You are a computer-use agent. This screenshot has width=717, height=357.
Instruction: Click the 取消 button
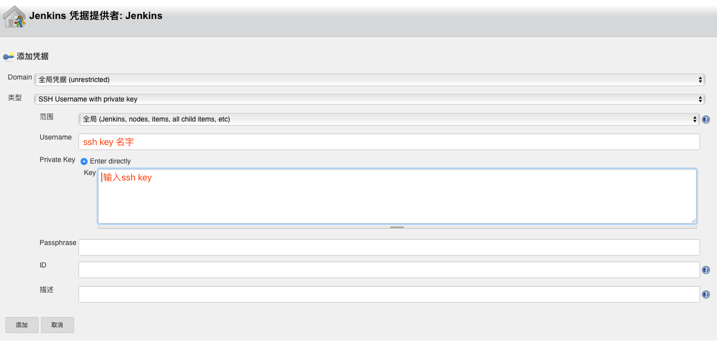click(58, 325)
